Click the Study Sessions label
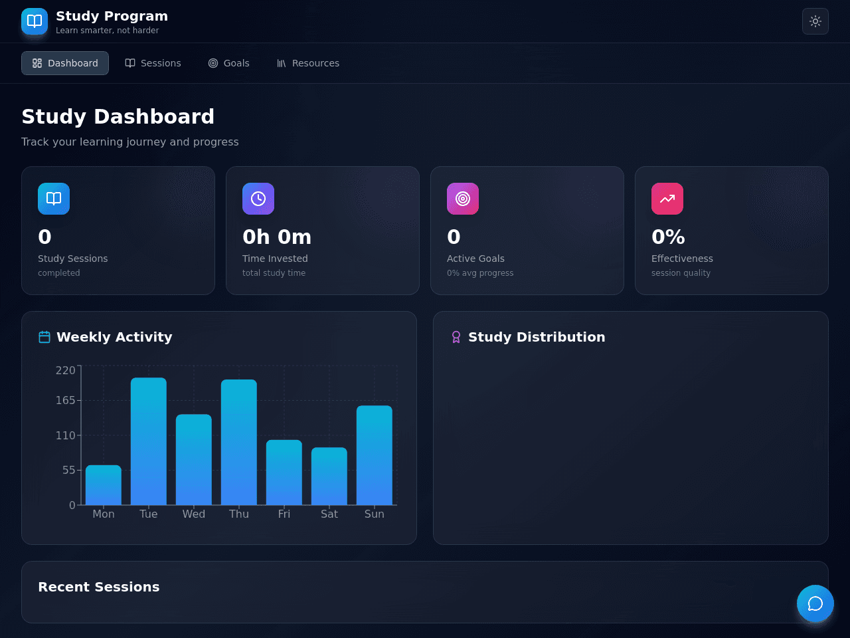The width and height of the screenshot is (850, 638). (x=72, y=259)
